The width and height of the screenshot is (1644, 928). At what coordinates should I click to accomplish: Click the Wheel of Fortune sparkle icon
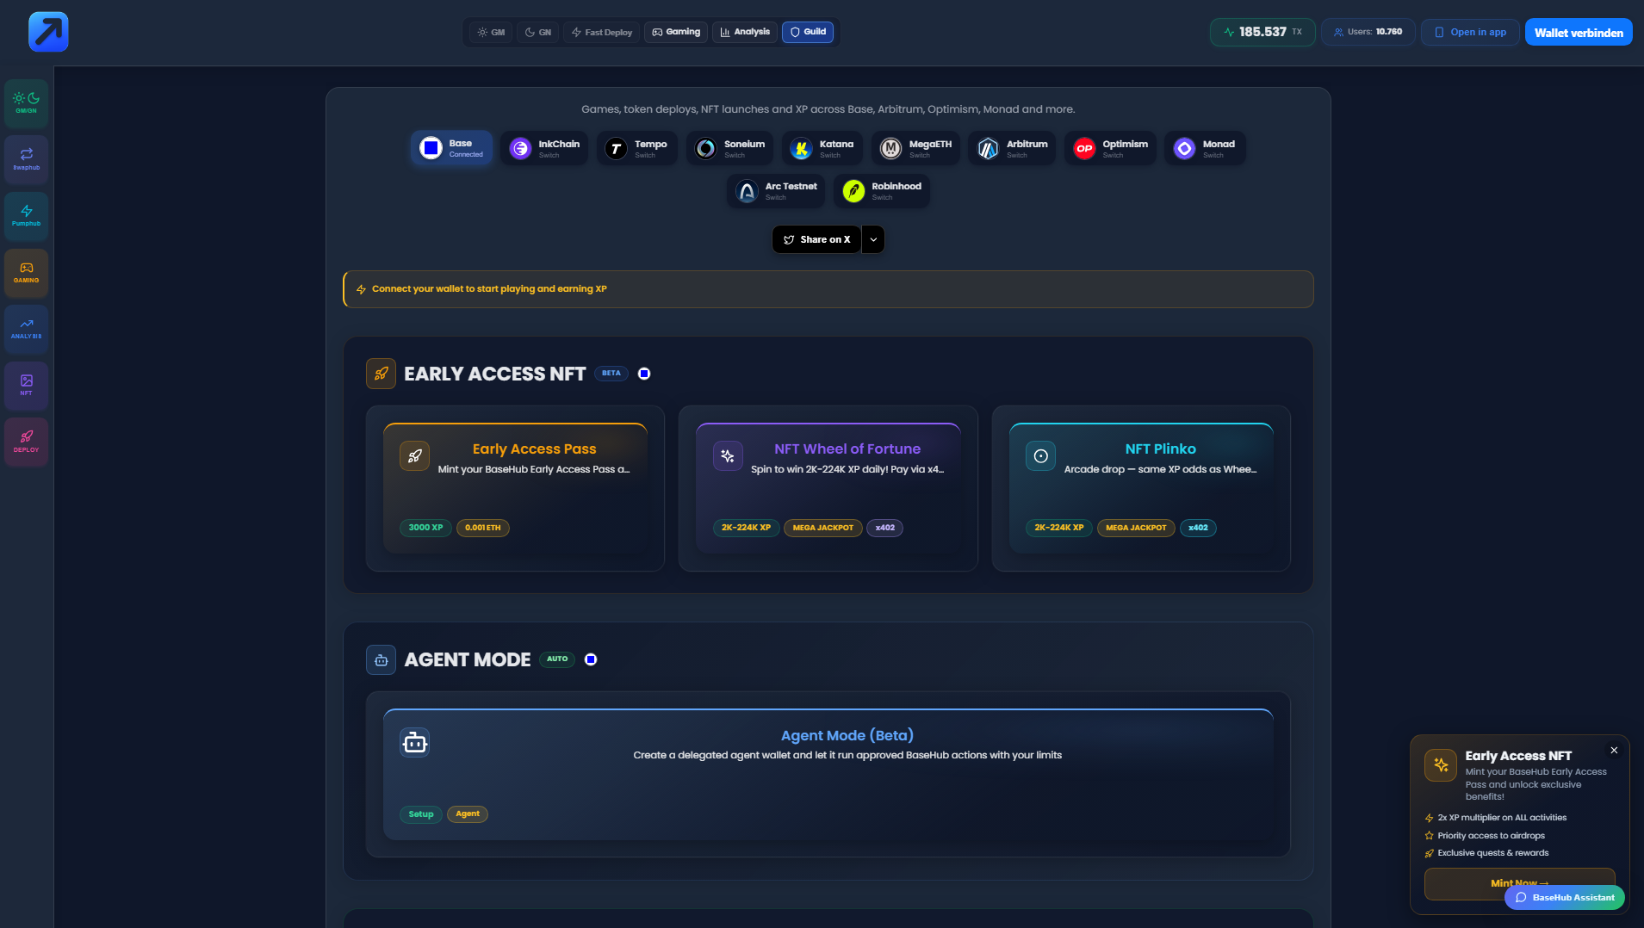point(728,456)
